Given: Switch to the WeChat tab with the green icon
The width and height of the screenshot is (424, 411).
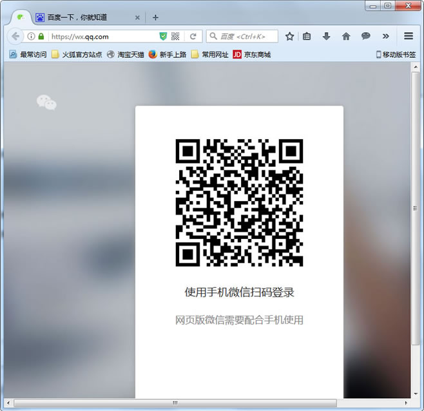Looking at the screenshot, I should (x=21, y=17).
